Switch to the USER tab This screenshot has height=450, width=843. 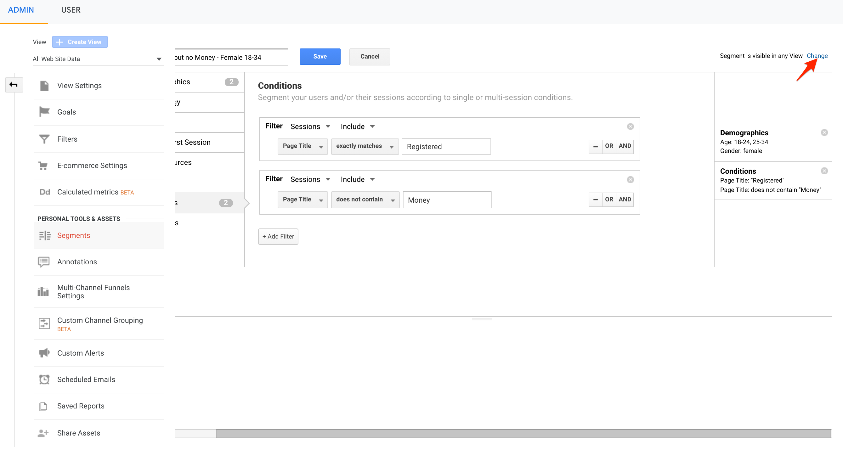(71, 10)
